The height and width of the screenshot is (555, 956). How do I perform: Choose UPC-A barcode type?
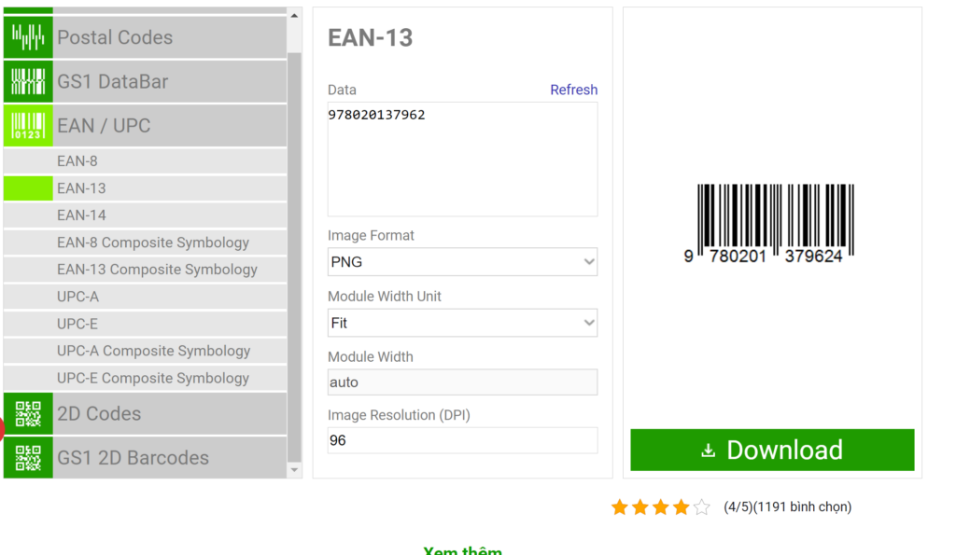(x=145, y=297)
